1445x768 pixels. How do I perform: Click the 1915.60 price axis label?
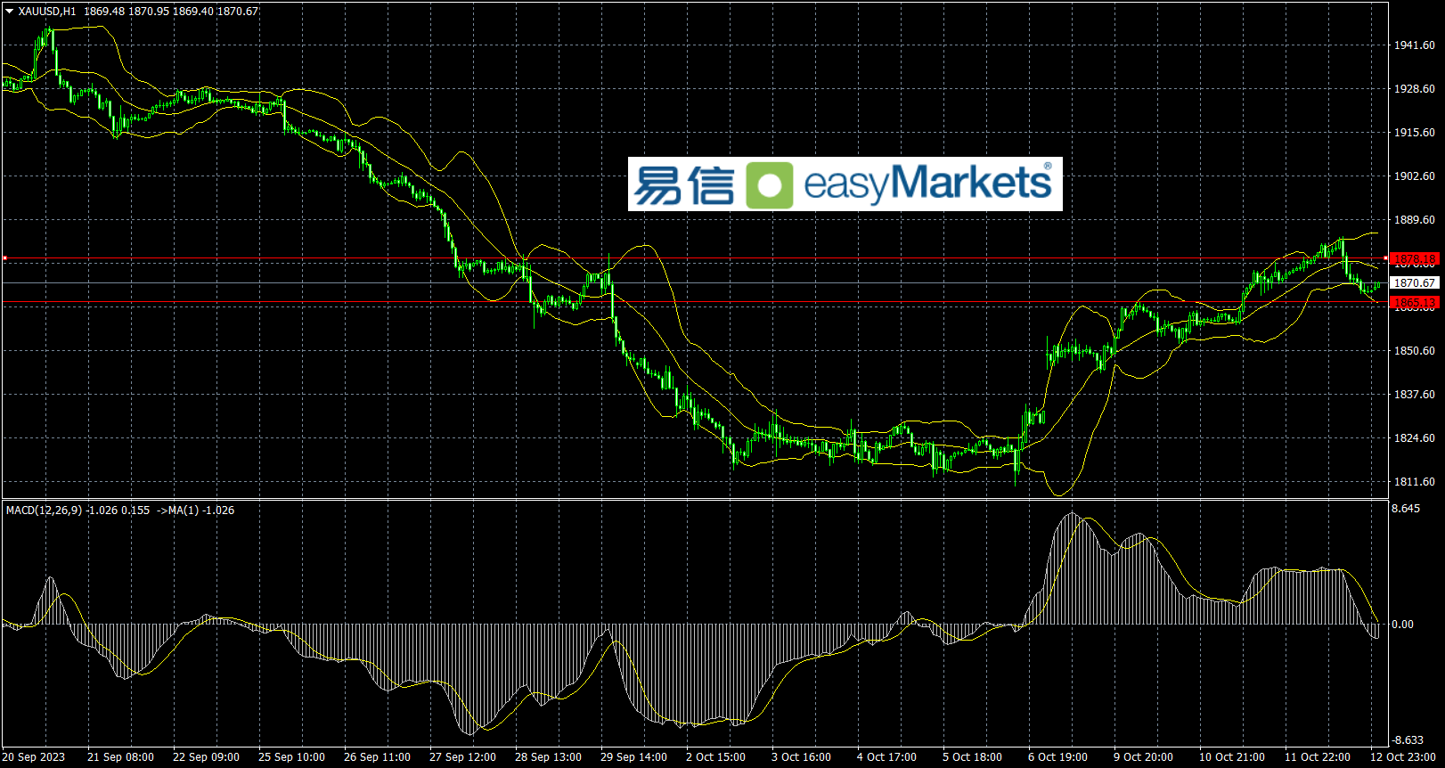pos(1415,133)
